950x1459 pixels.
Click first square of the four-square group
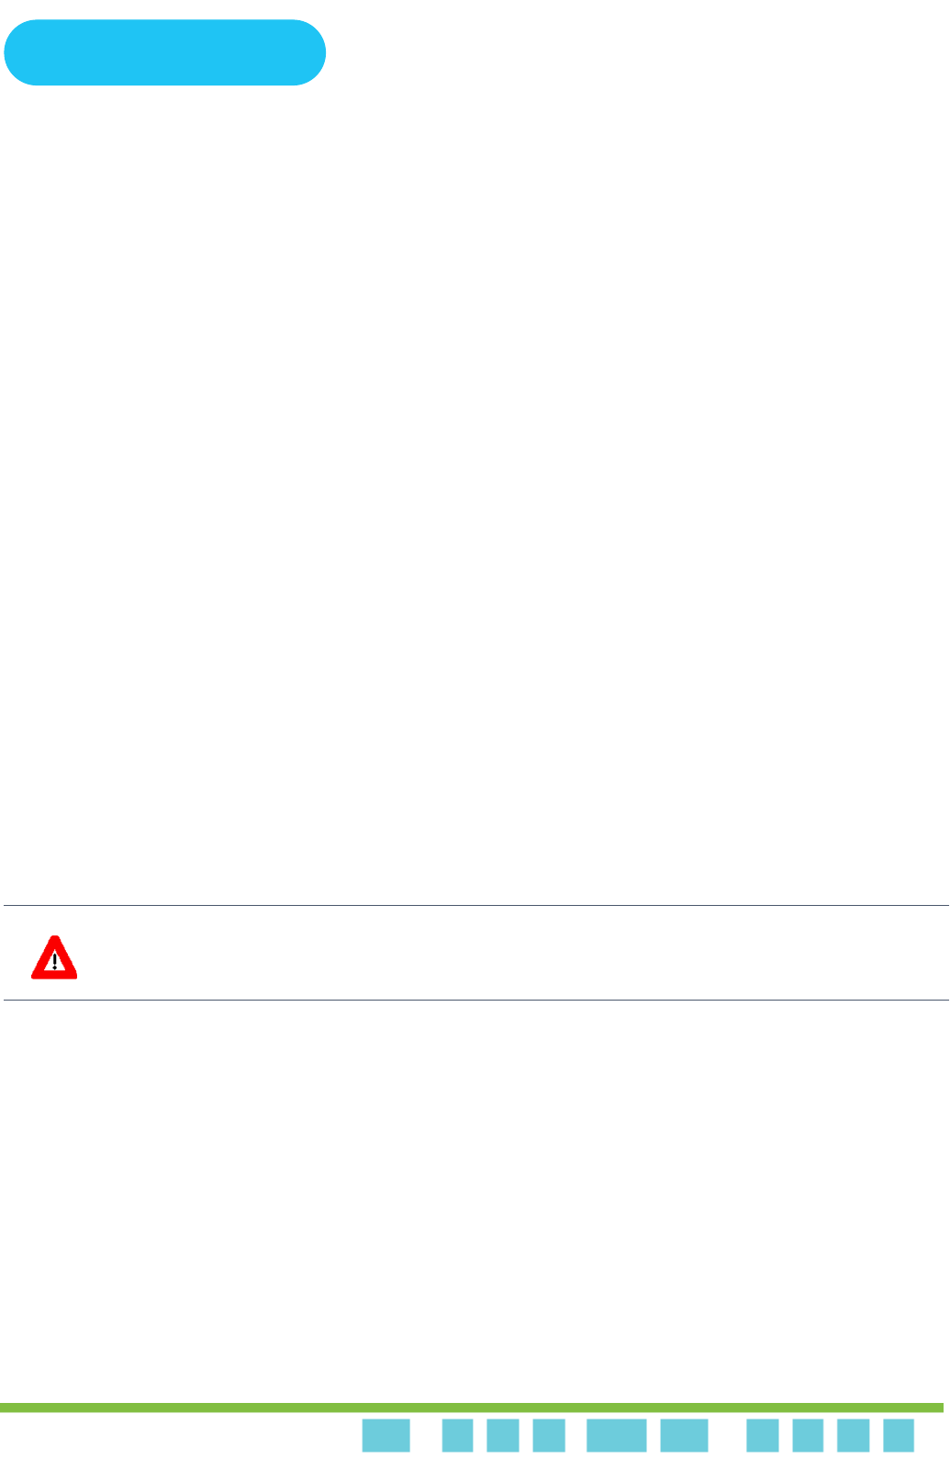[x=763, y=1436]
